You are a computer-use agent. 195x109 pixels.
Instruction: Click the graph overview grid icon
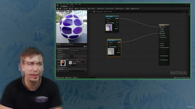pos(94,12)
